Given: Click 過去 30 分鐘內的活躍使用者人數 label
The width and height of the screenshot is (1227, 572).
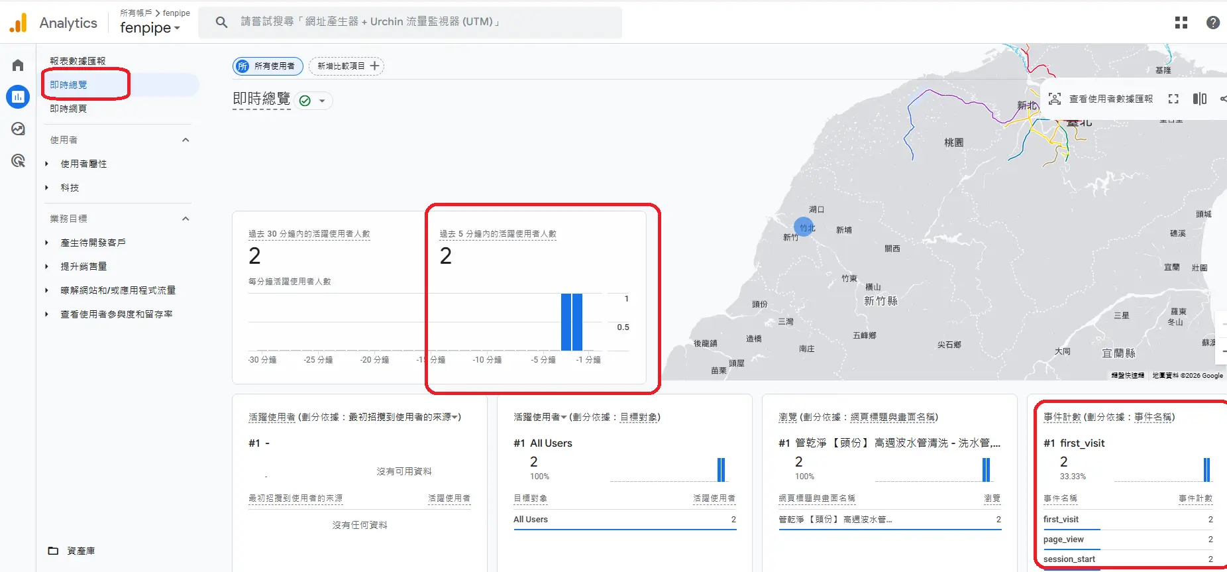Looking at the screenshot, I should [309, 234].
